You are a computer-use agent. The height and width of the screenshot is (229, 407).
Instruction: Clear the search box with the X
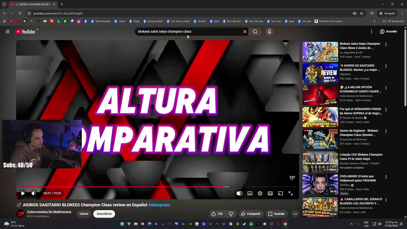point(245,31)
